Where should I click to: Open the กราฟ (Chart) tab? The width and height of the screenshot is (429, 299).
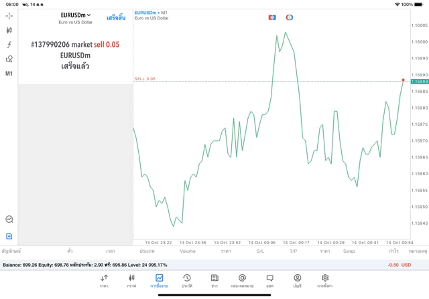click(131, 281)
